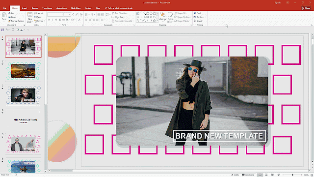Switch to Normal view in status bar
Image resolution: width=314 pixels, height=177 pixels.
point(260,175)
